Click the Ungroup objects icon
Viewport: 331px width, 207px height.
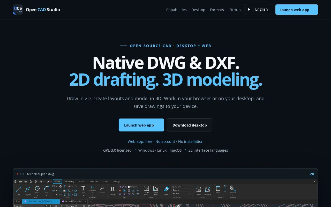[x=207, y=189]
